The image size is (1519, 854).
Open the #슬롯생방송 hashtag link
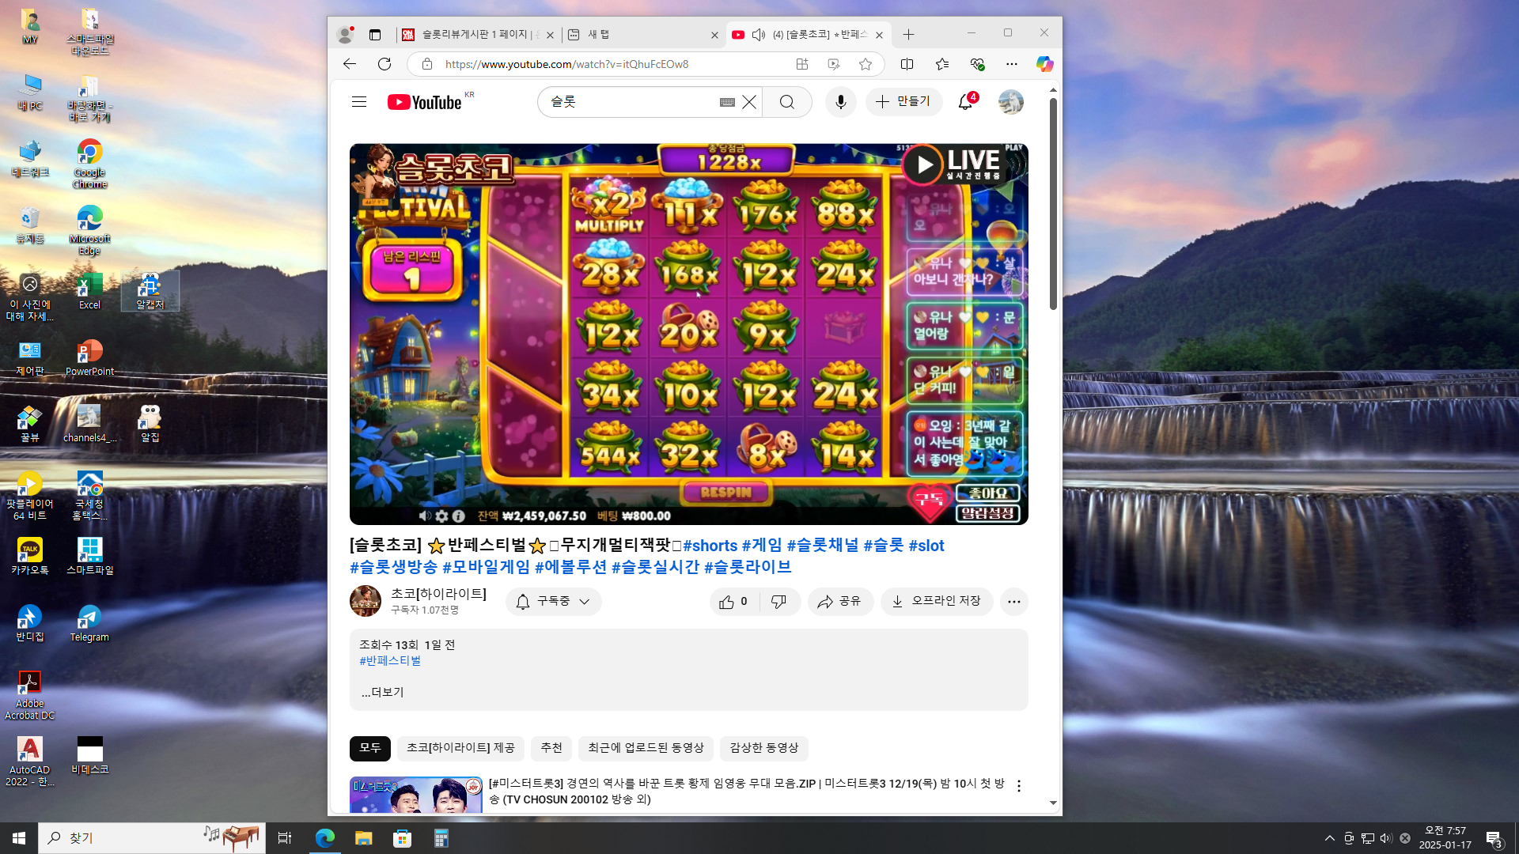pos(393,567)
